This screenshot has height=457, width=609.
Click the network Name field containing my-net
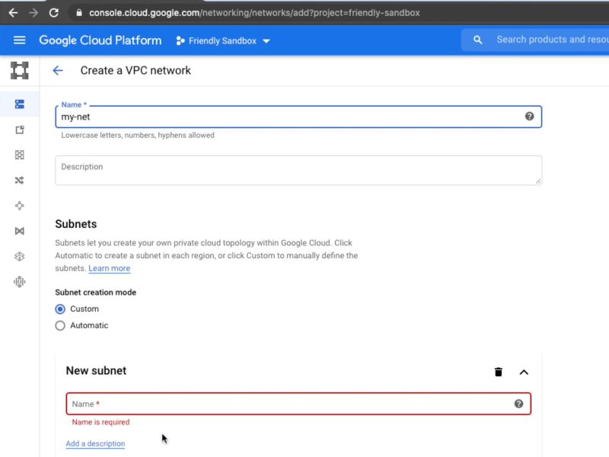[x=298, y=117]
